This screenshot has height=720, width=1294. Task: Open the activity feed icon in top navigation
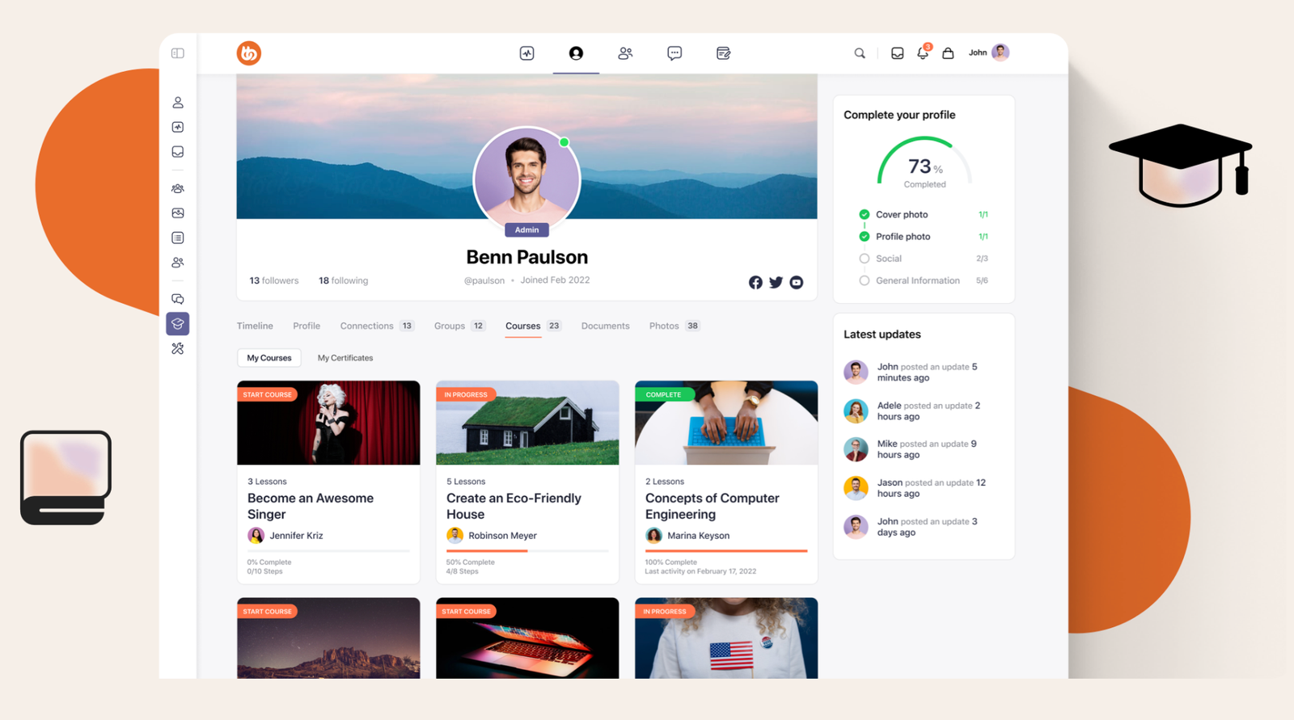click(526, 53)
